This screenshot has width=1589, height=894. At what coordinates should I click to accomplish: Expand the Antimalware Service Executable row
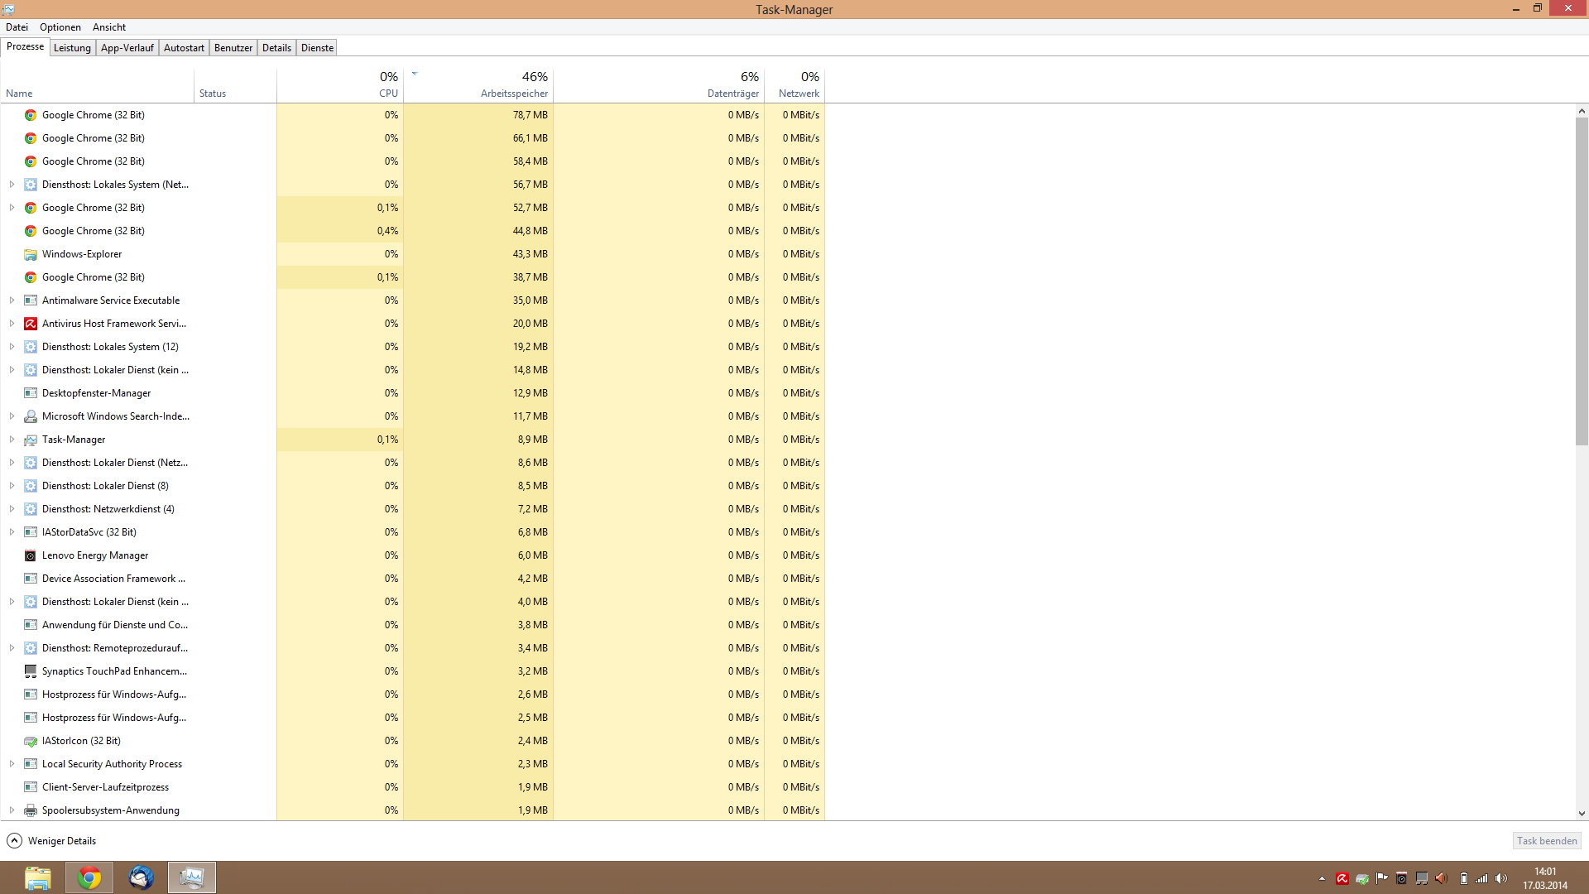pos(12,300)
